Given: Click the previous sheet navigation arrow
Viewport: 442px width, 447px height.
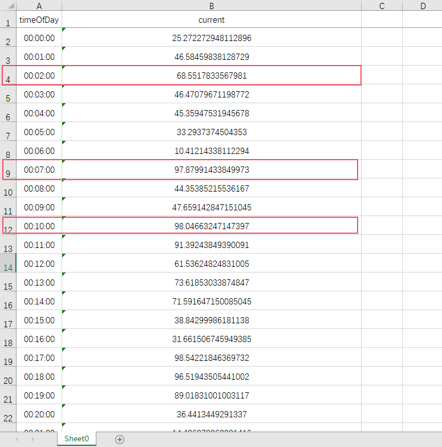Looking at the screenshot, I should 17,439.
